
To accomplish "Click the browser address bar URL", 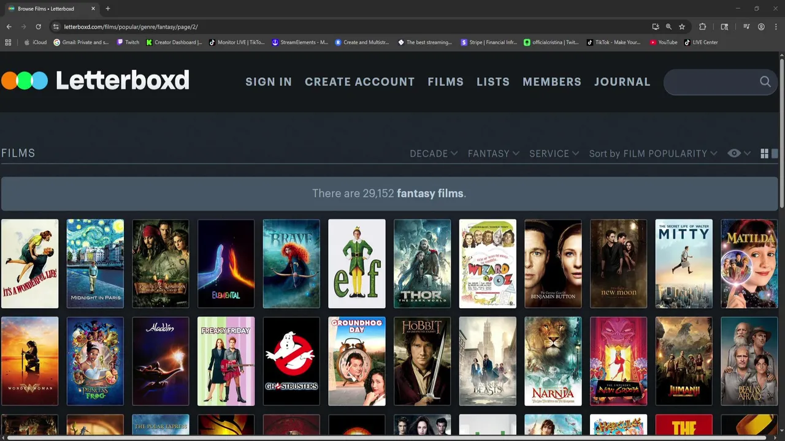I will click(x=131, y=27).
